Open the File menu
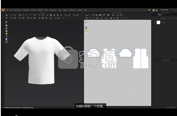 tap(8, 10)
